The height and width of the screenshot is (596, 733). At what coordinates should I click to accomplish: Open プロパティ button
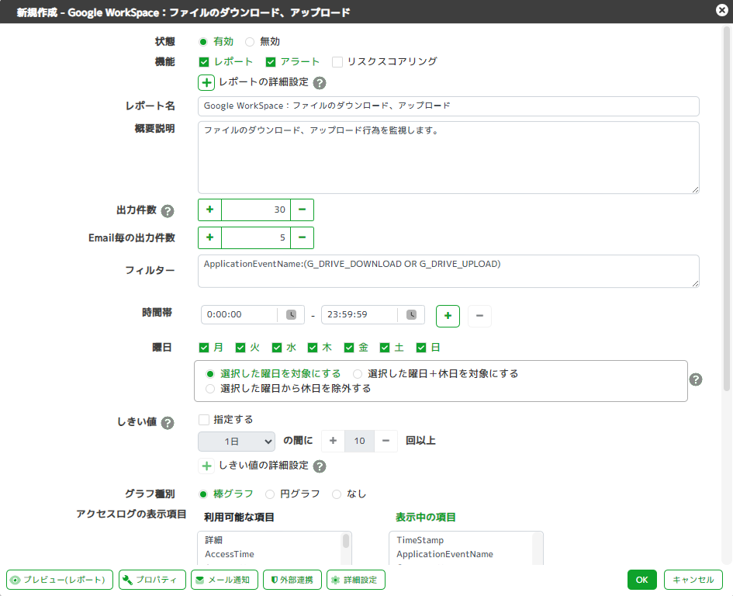point(152,580)
